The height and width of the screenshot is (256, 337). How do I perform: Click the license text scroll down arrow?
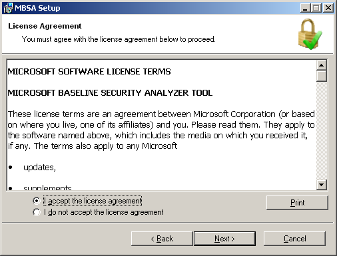(322, 185)
